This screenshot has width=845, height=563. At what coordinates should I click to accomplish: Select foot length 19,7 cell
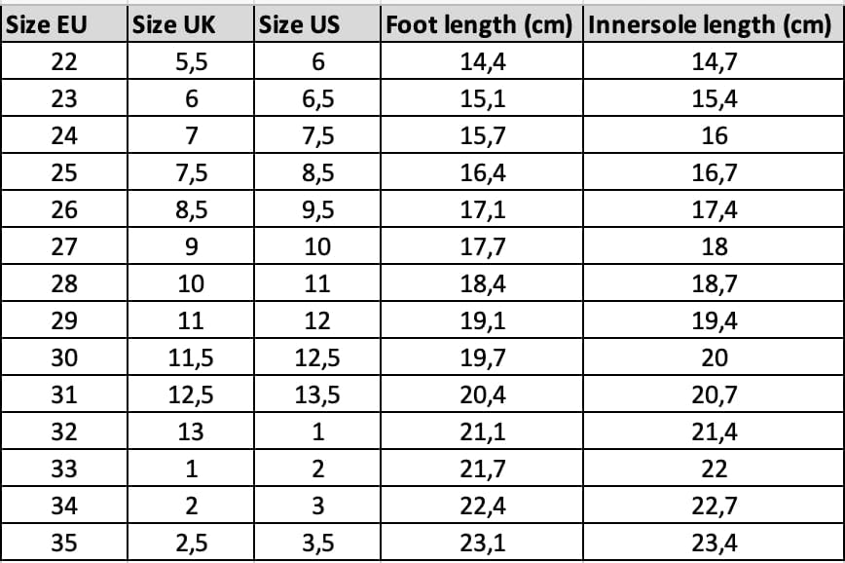482,357
